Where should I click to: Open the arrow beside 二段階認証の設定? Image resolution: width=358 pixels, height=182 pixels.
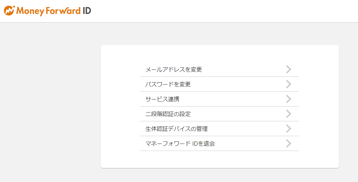coord(289,114)
